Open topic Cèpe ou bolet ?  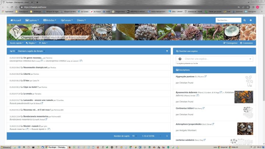coord(31,87)
